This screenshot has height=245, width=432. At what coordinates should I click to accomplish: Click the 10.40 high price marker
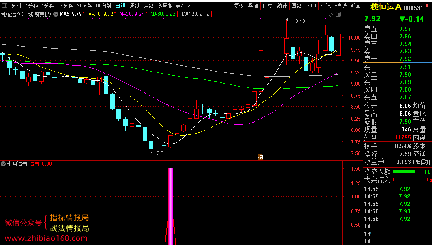[x=299, y=21]
